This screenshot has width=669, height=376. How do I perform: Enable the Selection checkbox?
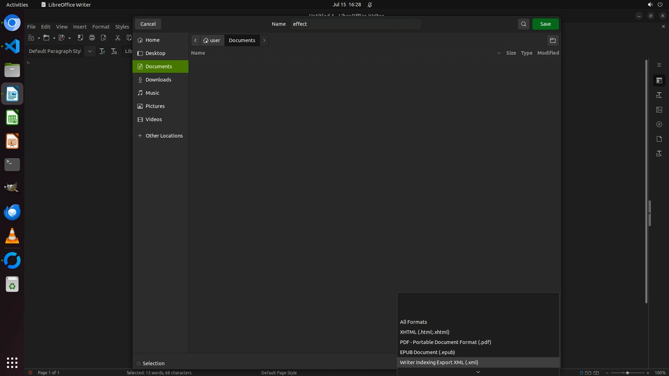point(139,363)
